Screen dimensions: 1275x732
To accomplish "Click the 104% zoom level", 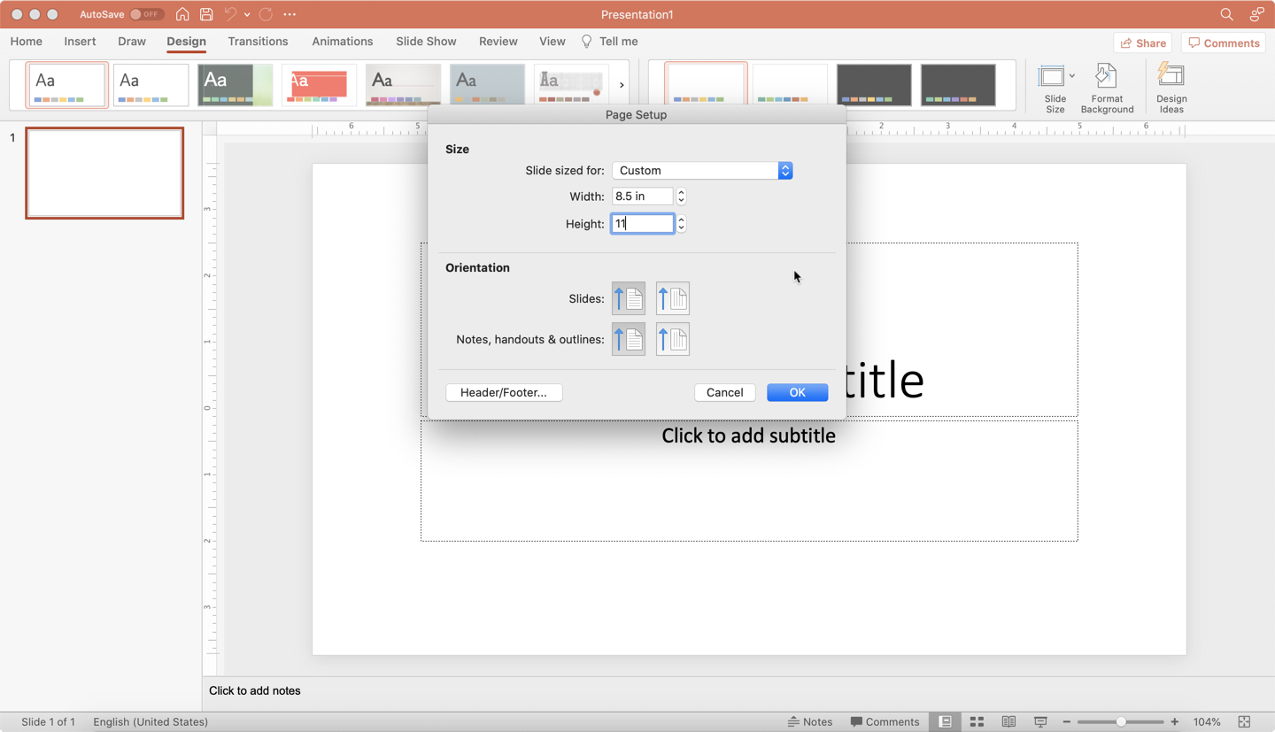I will [1207, 722].
